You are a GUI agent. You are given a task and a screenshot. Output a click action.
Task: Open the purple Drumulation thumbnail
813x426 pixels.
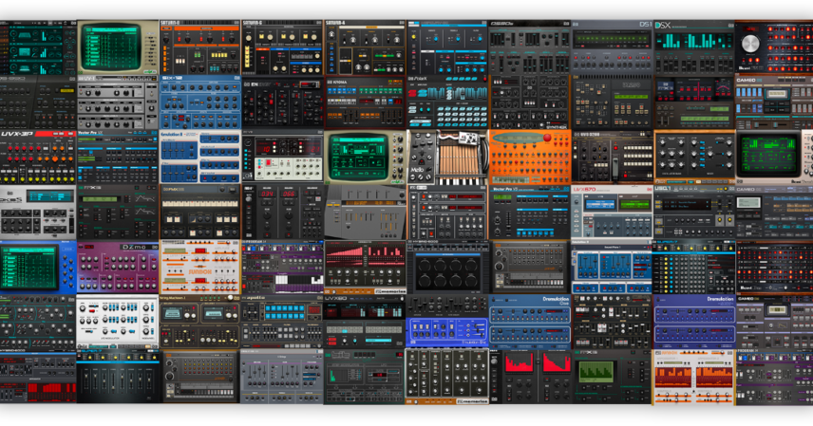694,322
